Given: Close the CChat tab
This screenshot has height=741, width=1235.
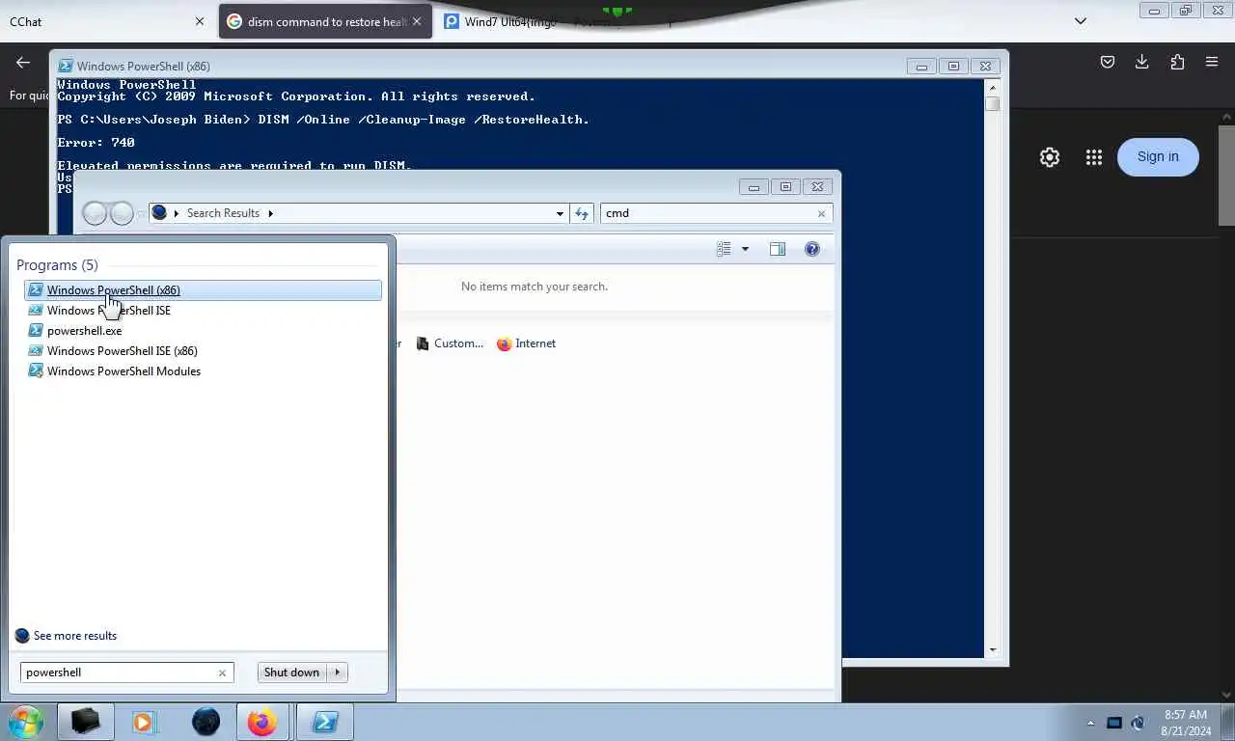Looking at the screenshot, I should coord(200,21).
